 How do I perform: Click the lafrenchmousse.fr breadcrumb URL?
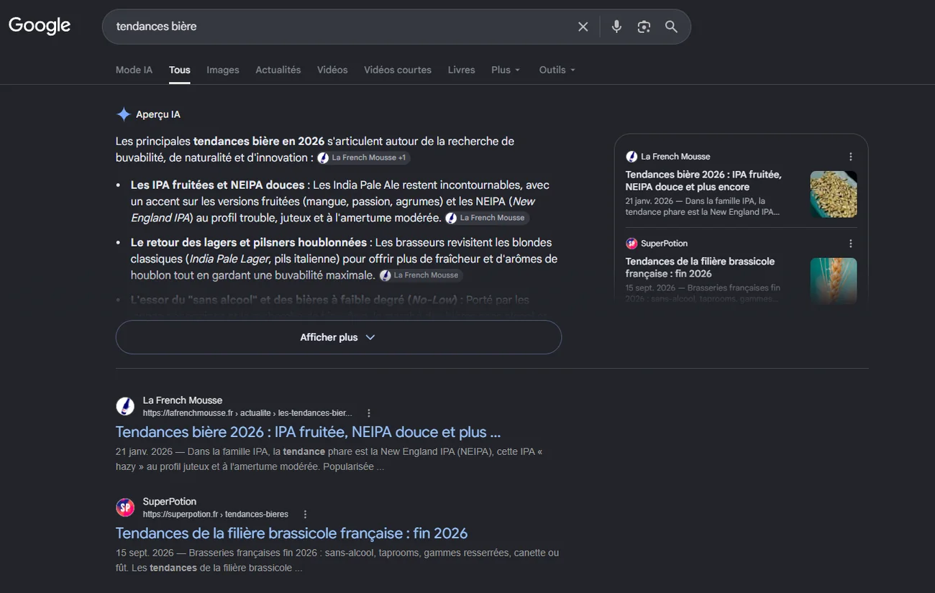point(247,413)
